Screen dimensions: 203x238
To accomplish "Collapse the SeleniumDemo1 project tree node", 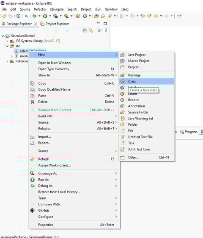I will [3, 36].
